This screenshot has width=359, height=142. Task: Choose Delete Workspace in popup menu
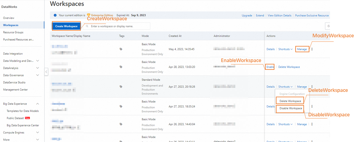coord(290,101)
